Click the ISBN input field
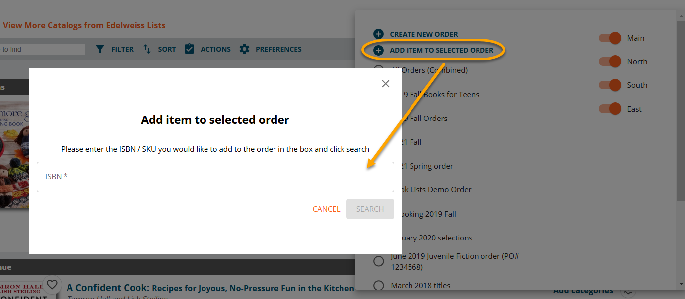Viewport: 685px width, 299px height. [x=215, y=177]
